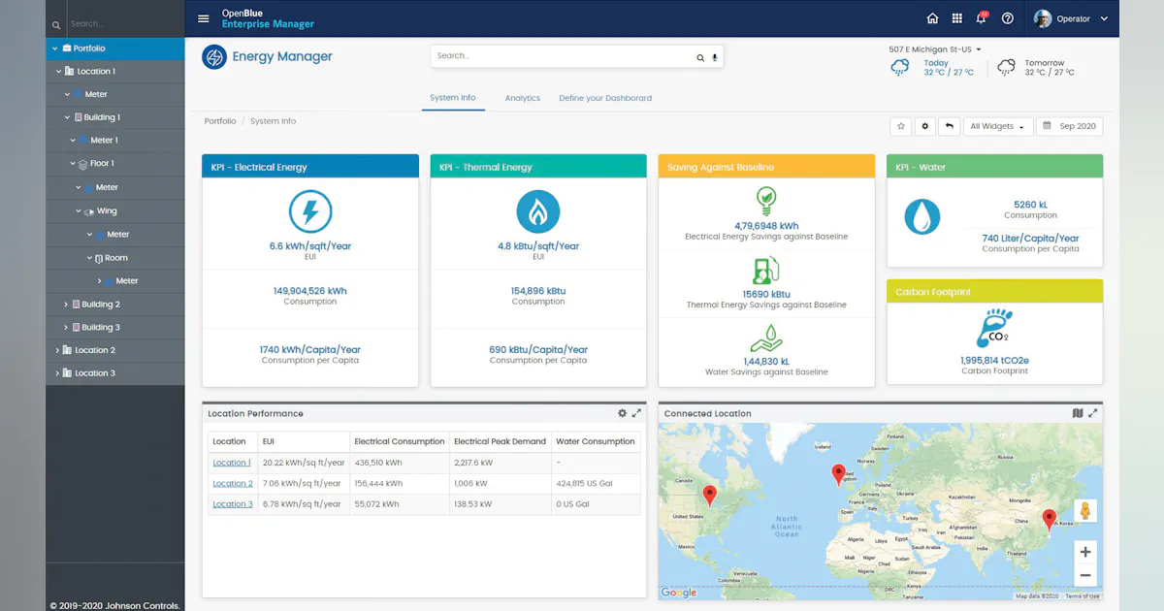Screen dimensions: 1164x611
Task: Expand Building 2 tree node
Action: (x=66, y=305)
